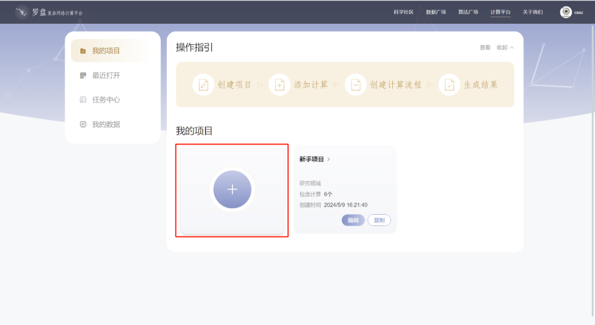Click the 罗盘 logo icon

point(21,12)
